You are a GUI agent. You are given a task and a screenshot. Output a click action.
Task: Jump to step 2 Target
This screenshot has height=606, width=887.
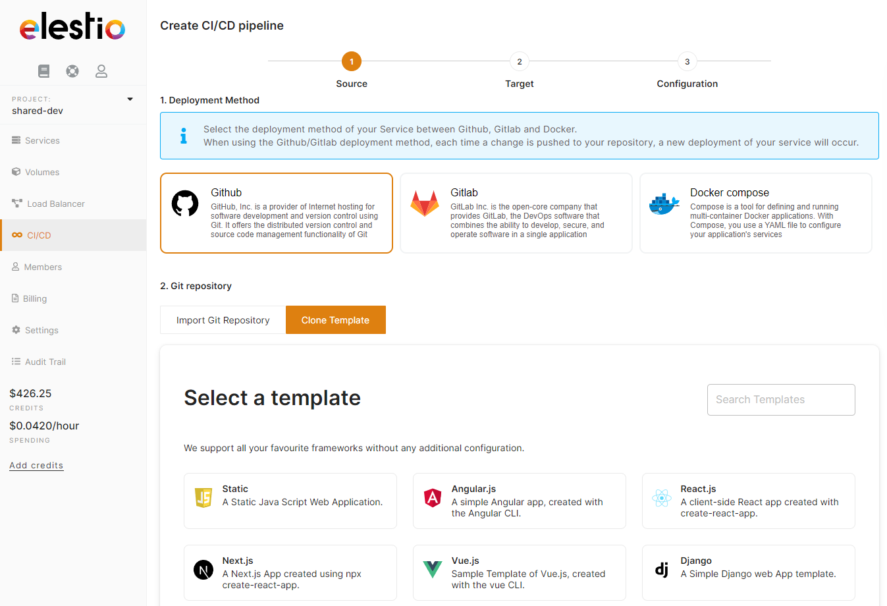click(519, 62)
